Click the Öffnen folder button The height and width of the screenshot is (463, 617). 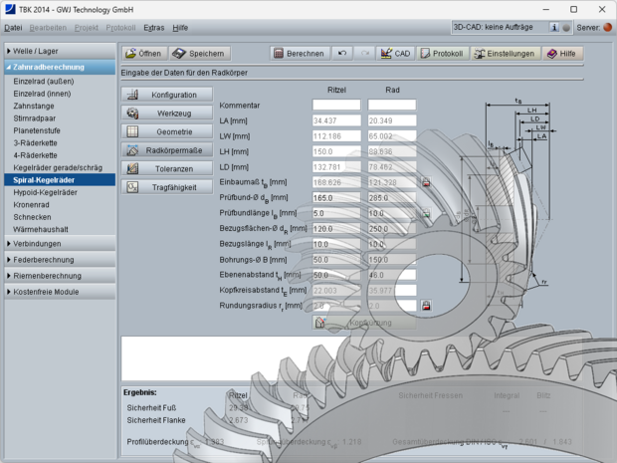point(142,53)
